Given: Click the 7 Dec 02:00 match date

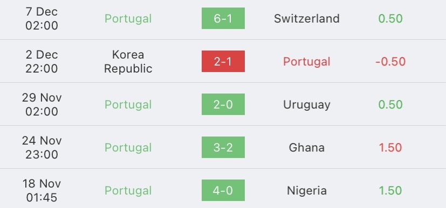Looking at the screenshot, I should tap(42, 19).
